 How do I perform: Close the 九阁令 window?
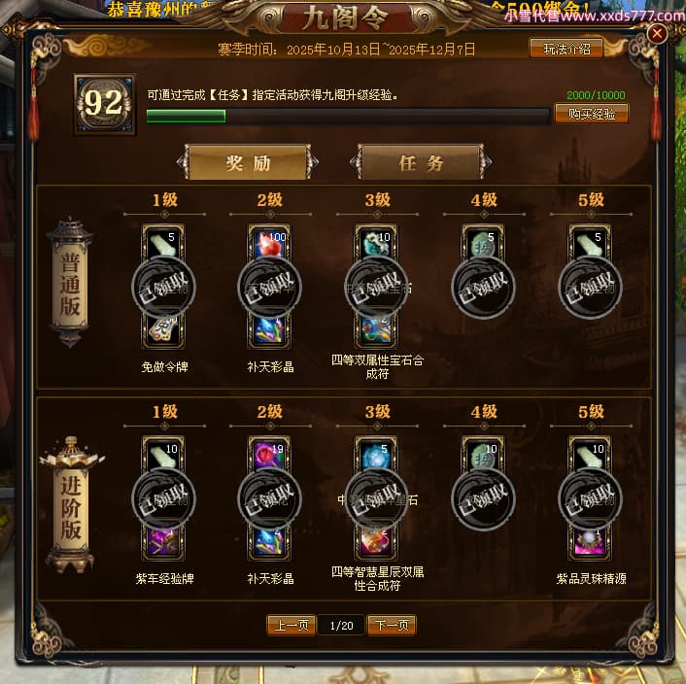(657, 34)
